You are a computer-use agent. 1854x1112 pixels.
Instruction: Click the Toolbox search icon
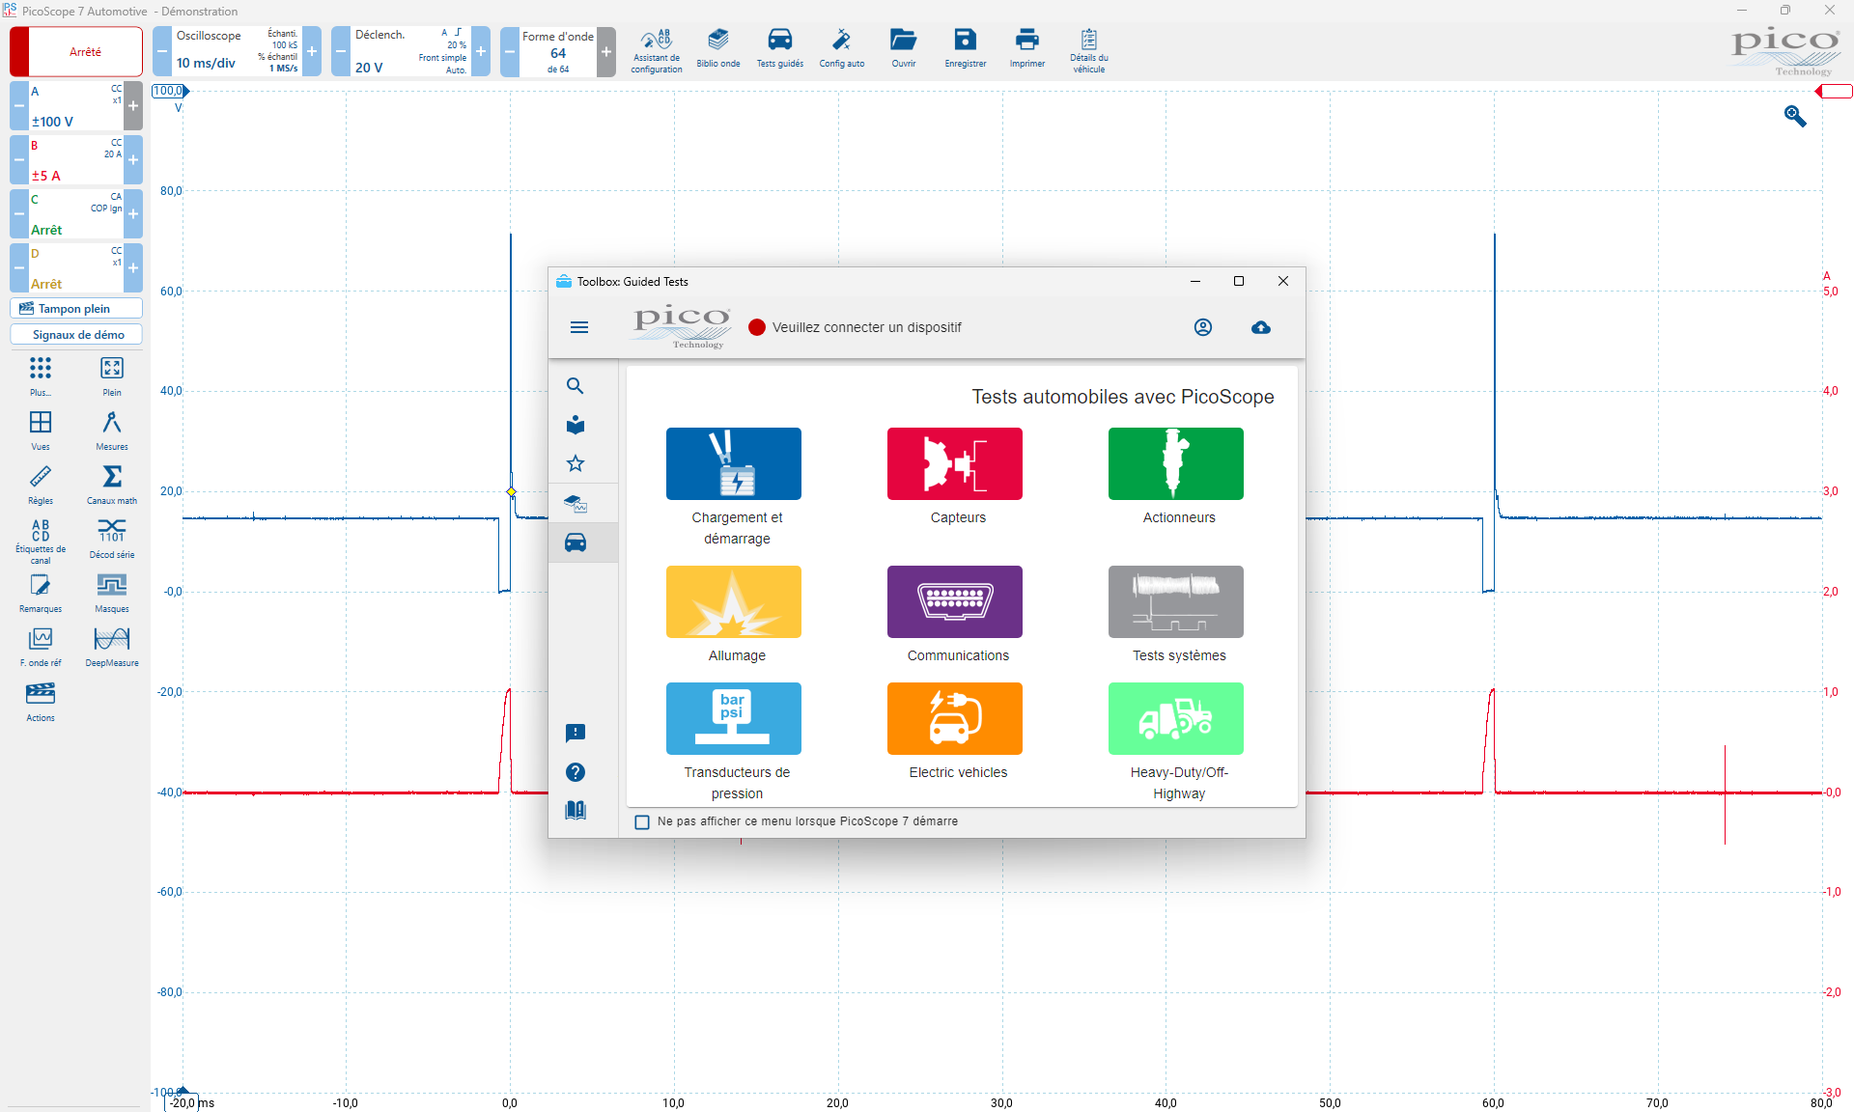(x=576, y=386)
